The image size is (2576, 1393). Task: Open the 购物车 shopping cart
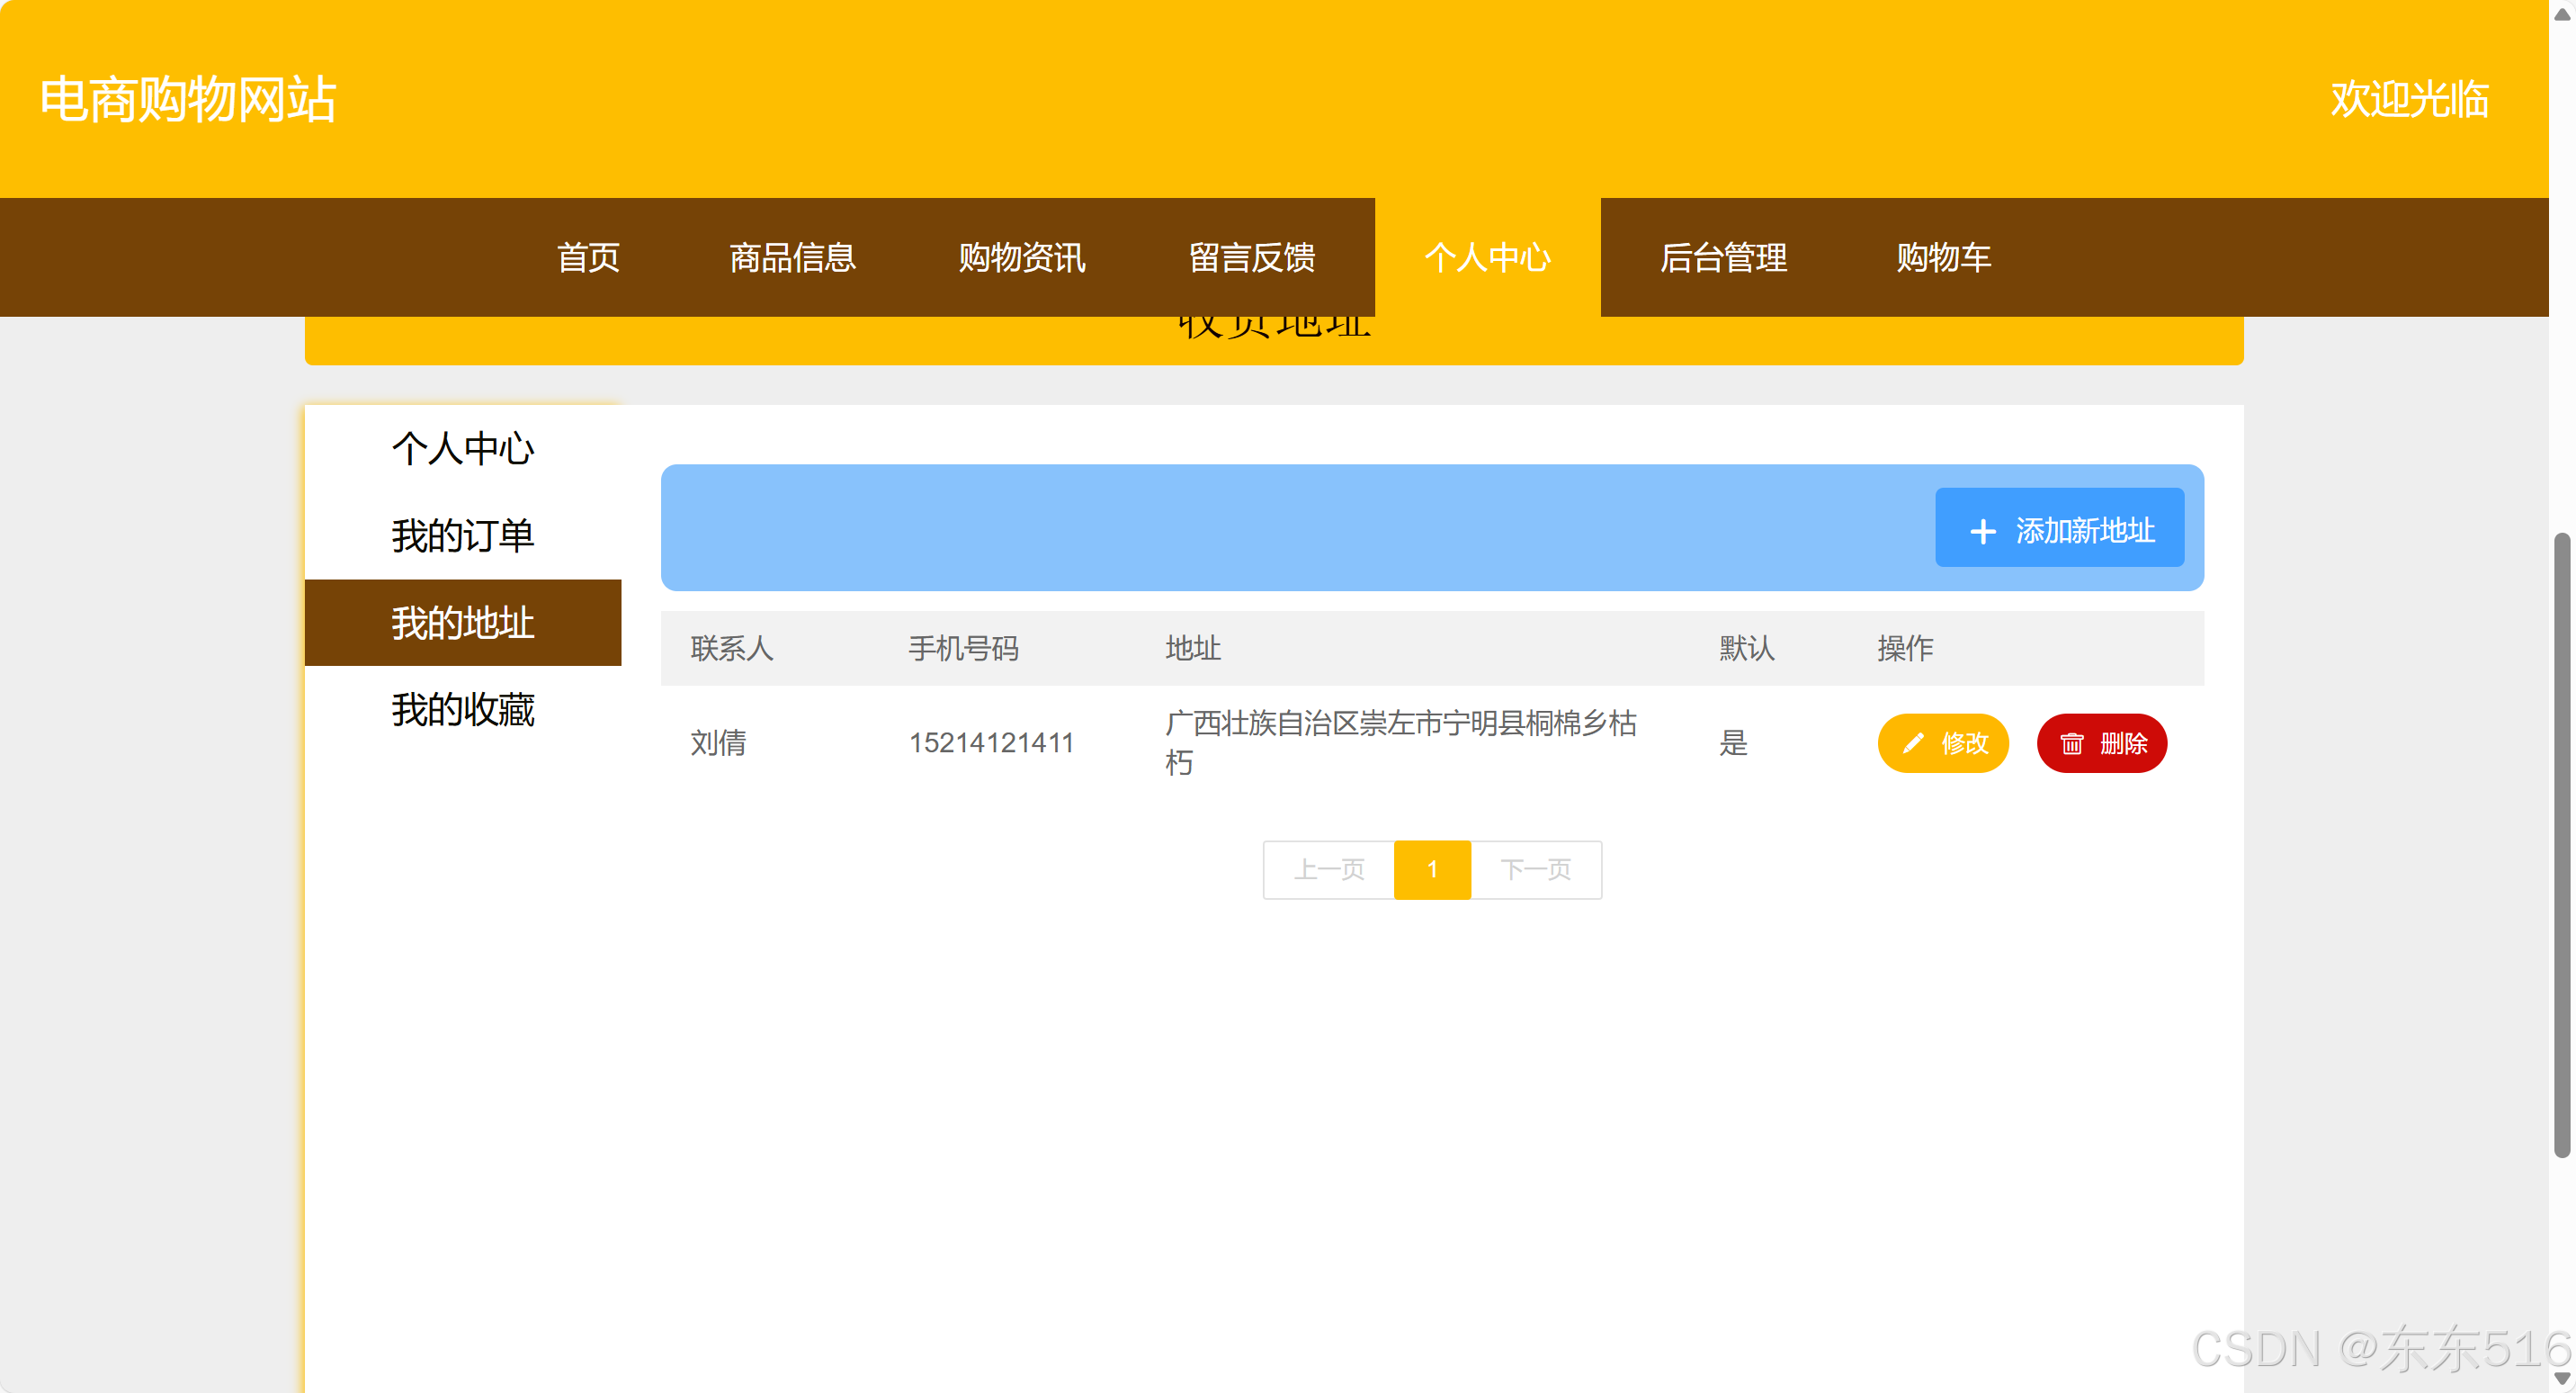pyautogui.click(x=1943, y=257)
